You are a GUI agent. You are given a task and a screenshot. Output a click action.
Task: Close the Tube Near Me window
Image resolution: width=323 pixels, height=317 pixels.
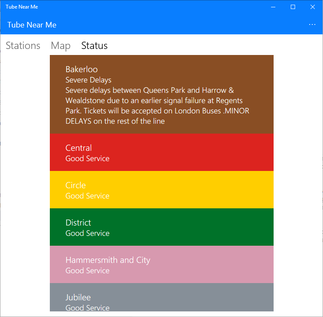313,7
